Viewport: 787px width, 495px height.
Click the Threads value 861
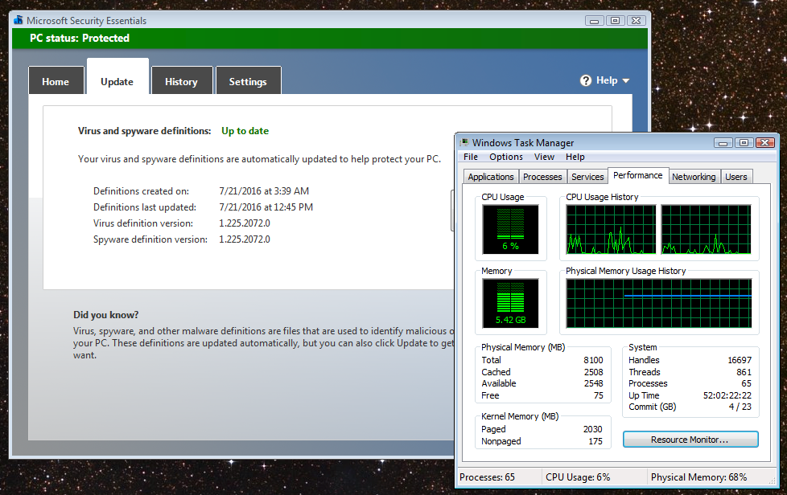[744, 372]
